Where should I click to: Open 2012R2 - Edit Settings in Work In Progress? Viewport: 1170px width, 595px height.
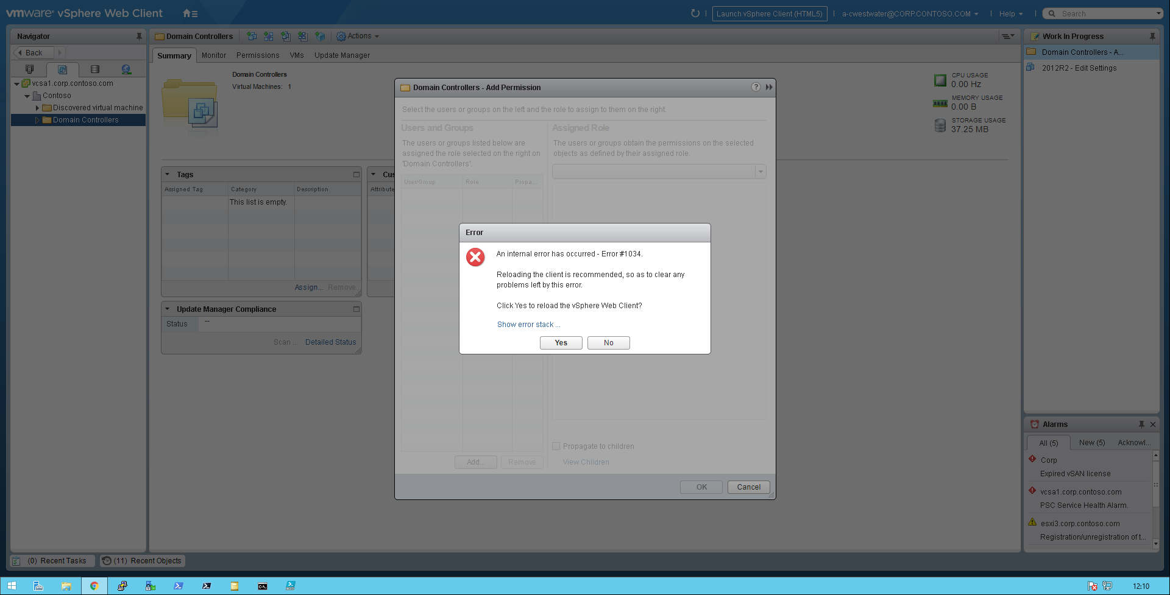[1079, 68]
